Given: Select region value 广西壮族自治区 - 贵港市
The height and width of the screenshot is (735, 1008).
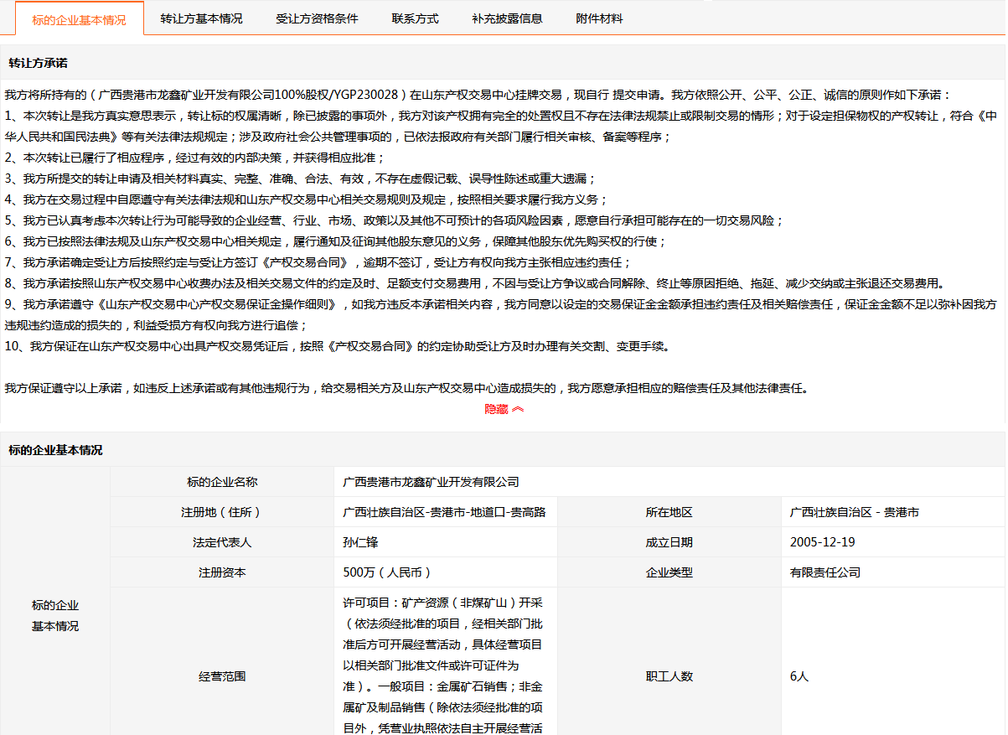Looking at the screenshot, I should point(854,512).
